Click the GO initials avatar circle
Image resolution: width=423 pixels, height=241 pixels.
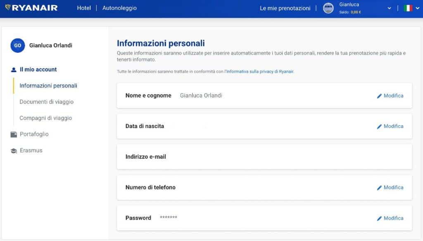[17, 45]
